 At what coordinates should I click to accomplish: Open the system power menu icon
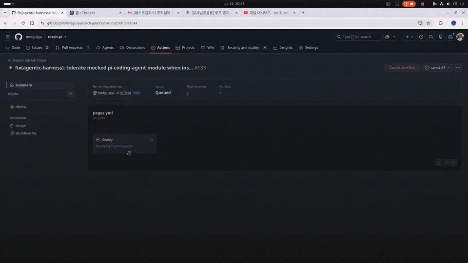point(462,4)
